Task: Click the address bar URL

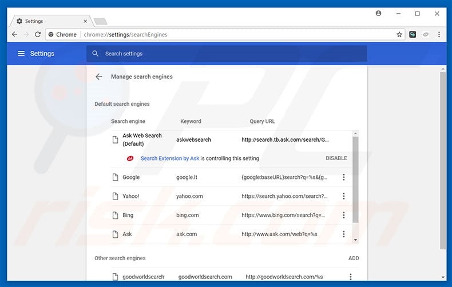Action: coord(125,34)
